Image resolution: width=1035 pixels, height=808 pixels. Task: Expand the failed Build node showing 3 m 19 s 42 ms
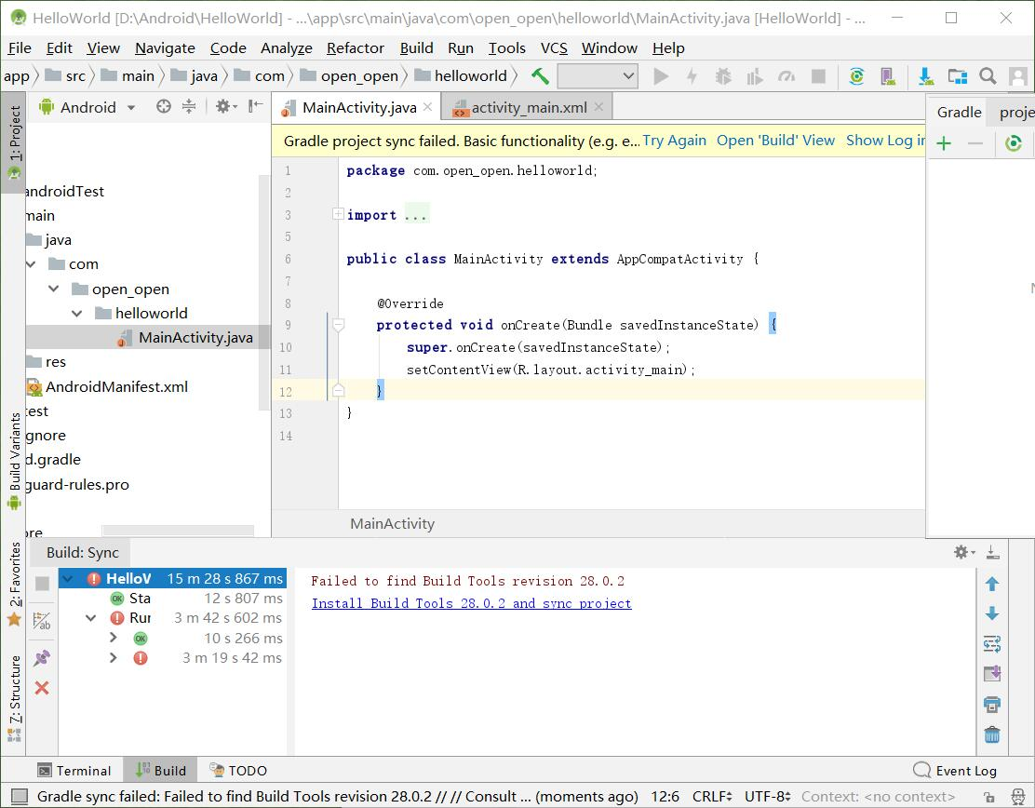113,657
